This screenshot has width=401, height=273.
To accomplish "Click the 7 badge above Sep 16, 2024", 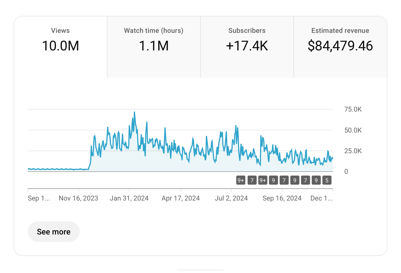I will click(x=284, y=180).
